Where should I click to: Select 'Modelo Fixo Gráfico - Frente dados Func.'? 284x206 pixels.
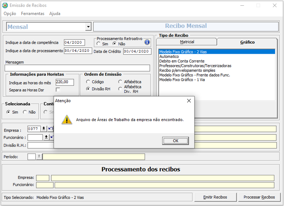tap(217, 75)
